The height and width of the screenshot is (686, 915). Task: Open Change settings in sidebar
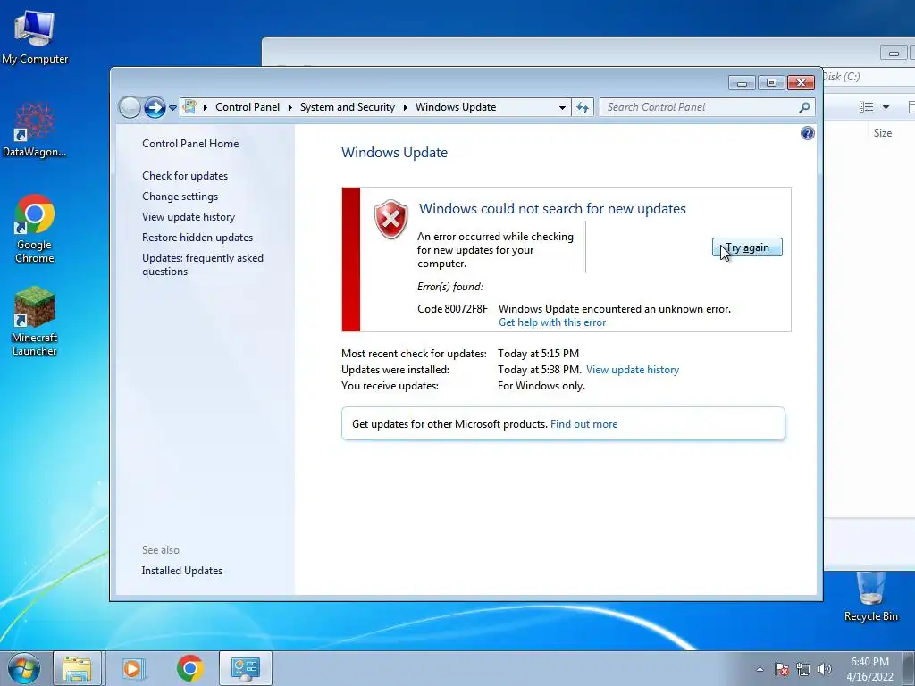pyautogui.click(x=180, y=197)
